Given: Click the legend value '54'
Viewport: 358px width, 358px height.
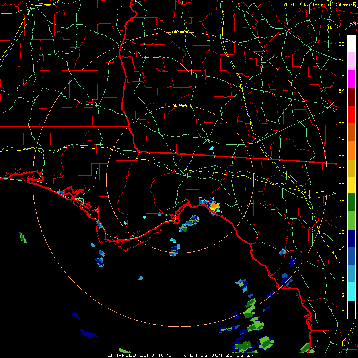Looking at the screenshot, I should [x=342, y=91].
